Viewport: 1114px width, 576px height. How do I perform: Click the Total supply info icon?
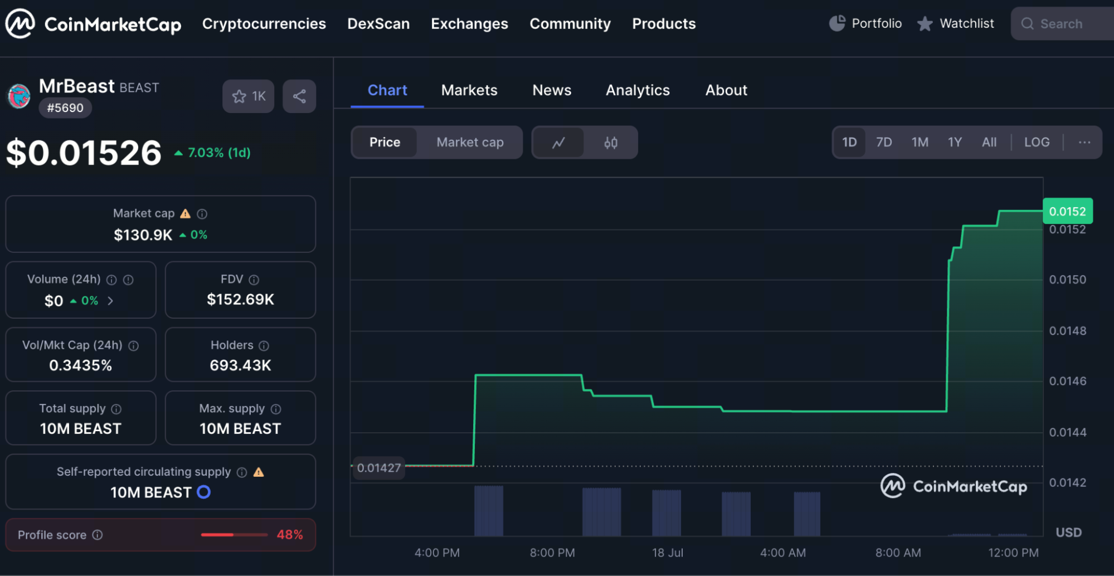pyautogui.click(x=116, y=409)
